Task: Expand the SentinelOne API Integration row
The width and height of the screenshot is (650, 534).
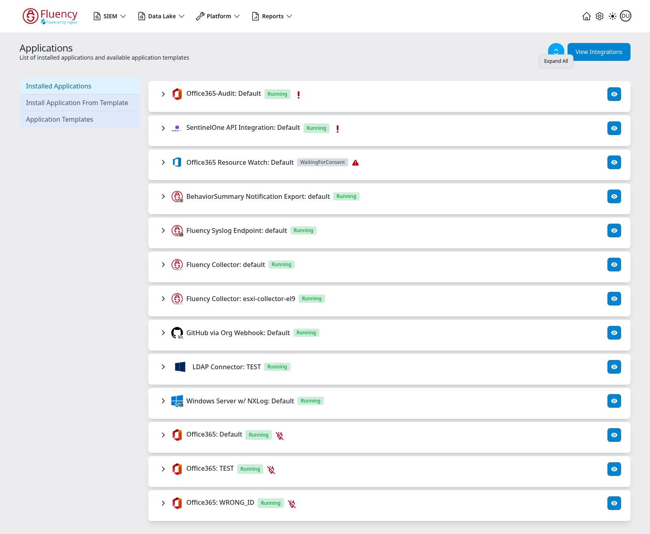Action: (163, 128)
